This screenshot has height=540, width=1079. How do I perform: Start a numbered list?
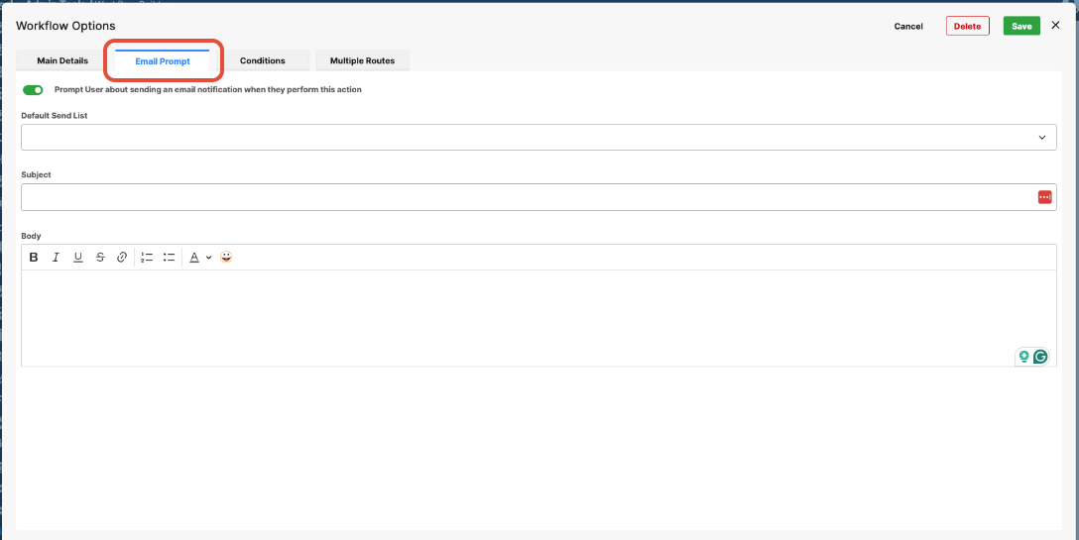(x=147, y=258)
